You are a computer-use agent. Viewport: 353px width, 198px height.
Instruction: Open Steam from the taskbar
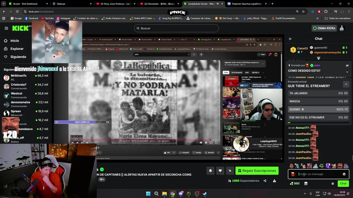205,194
